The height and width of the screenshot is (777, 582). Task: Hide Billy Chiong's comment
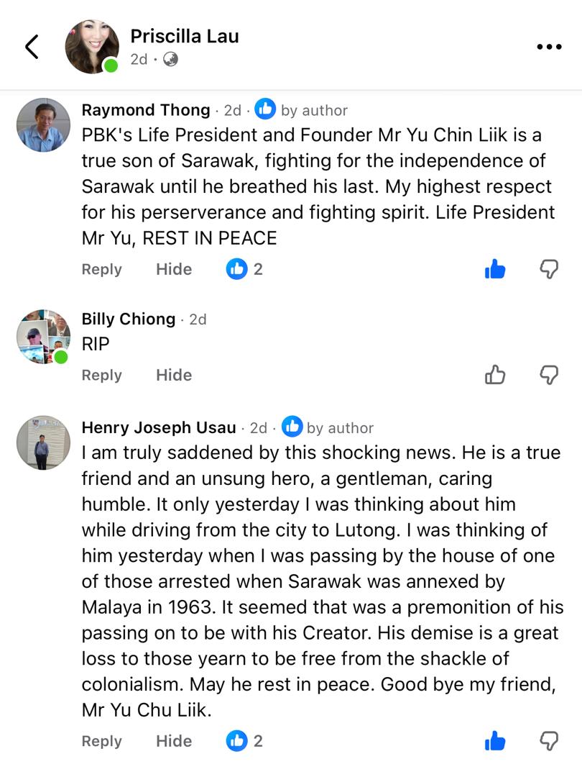174,375
